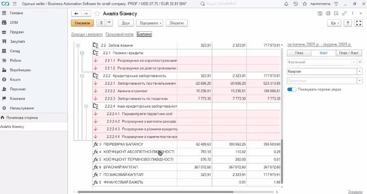367x194 pixels.
Task: Select the План mode option
Action: (299, 53)
